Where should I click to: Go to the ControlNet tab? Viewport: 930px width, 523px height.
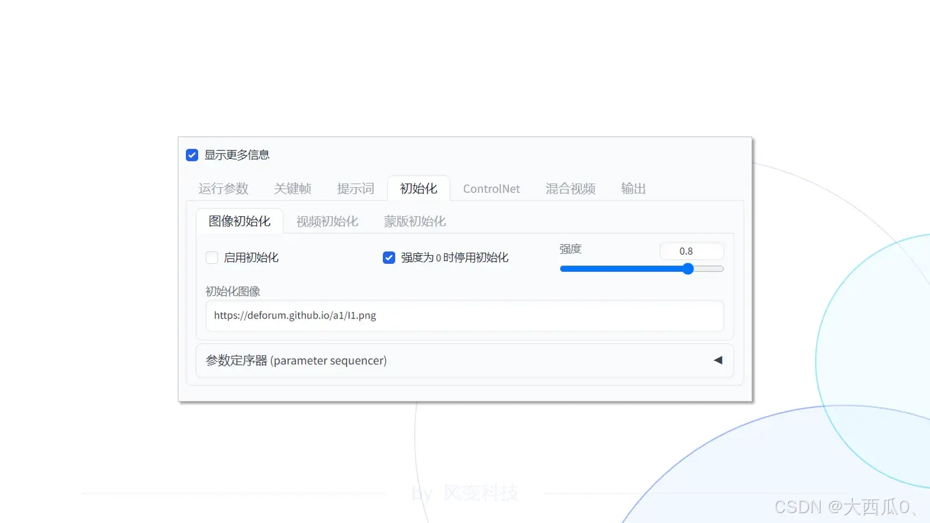(x=491, y=189)
